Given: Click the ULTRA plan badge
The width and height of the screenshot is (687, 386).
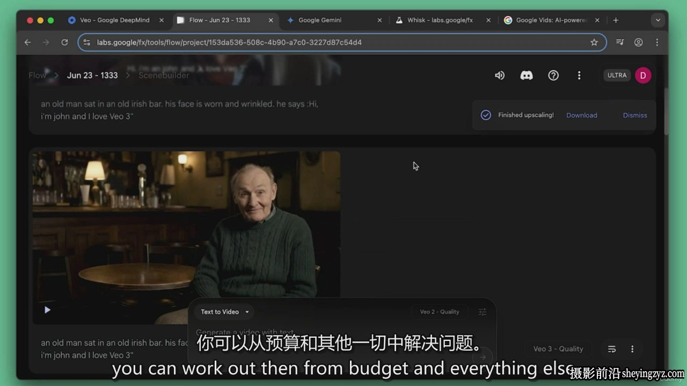Looking at the screenshot, I should [x=617, y=76].
